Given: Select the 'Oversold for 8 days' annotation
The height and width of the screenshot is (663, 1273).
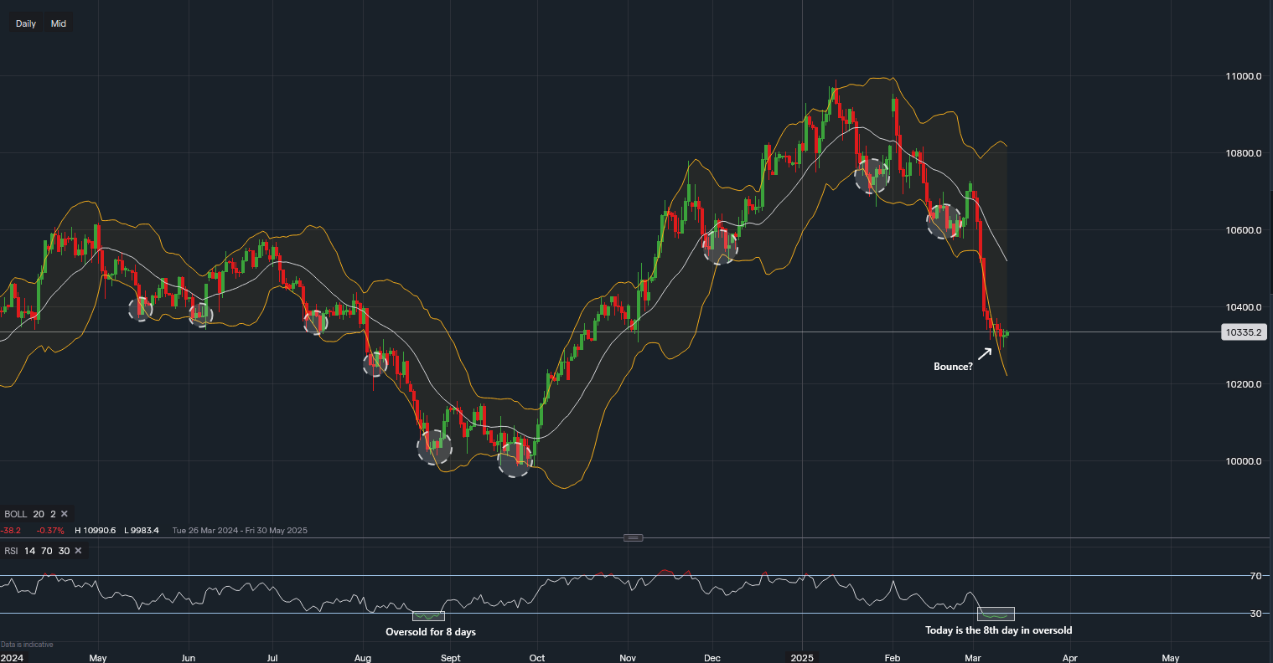Looking at the screenshot, I should [430, 632].
